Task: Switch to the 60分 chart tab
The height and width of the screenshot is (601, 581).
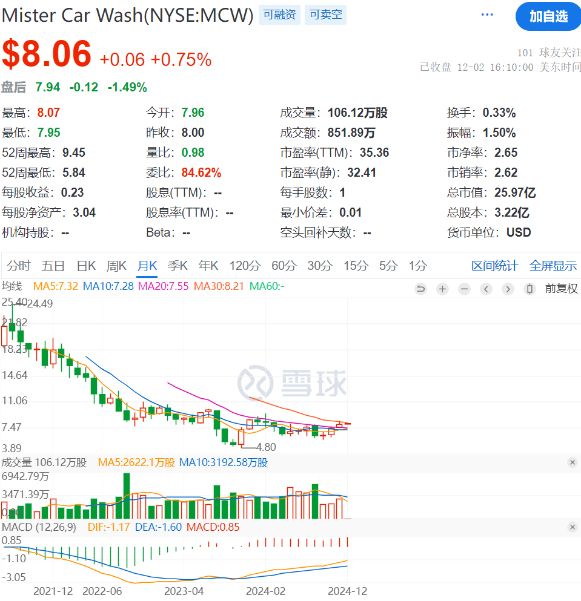Action: [284, 266]
